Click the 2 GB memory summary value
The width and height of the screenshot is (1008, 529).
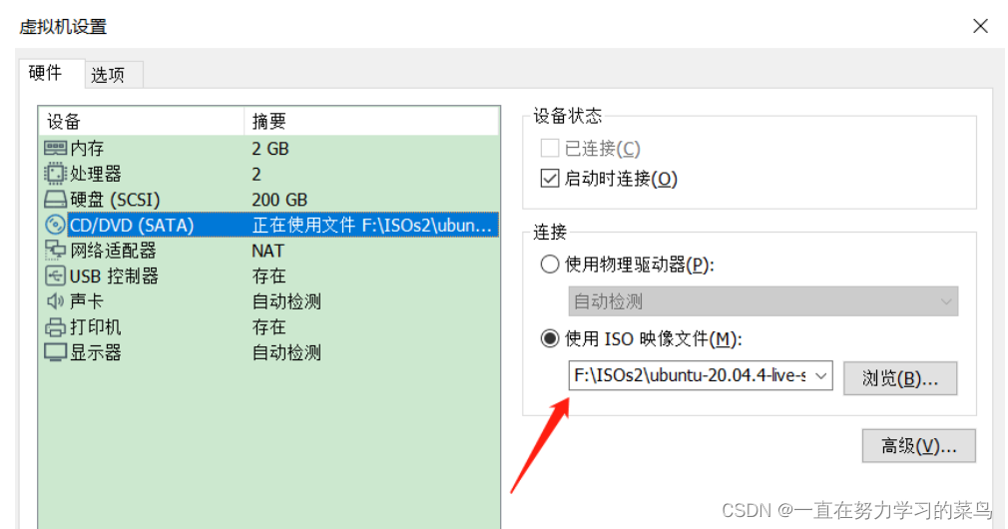(x=270, y=149)
